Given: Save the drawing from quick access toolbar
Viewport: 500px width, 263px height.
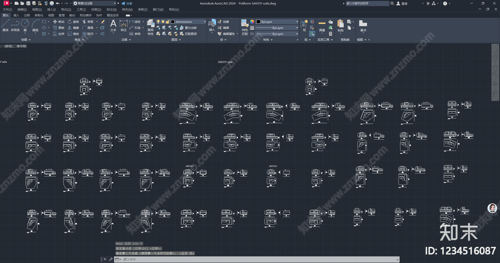Looking at the screenshot, I should coord(28,3).
